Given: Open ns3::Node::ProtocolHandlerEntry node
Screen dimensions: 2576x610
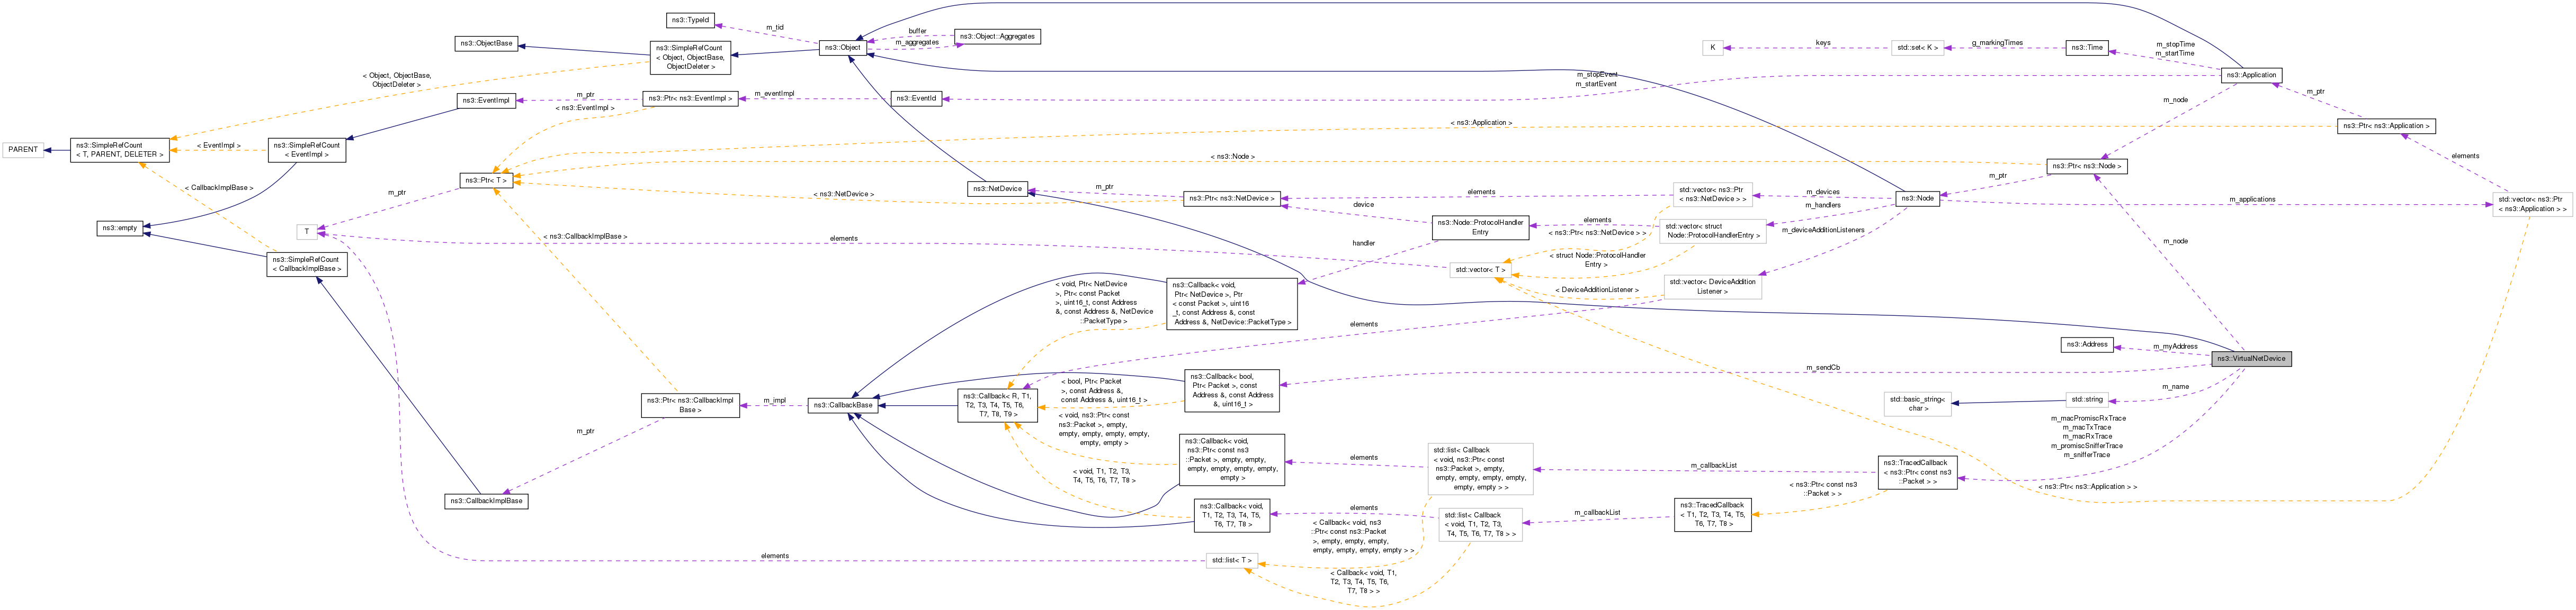Looking at the screenshot, I should (1480, 226).
